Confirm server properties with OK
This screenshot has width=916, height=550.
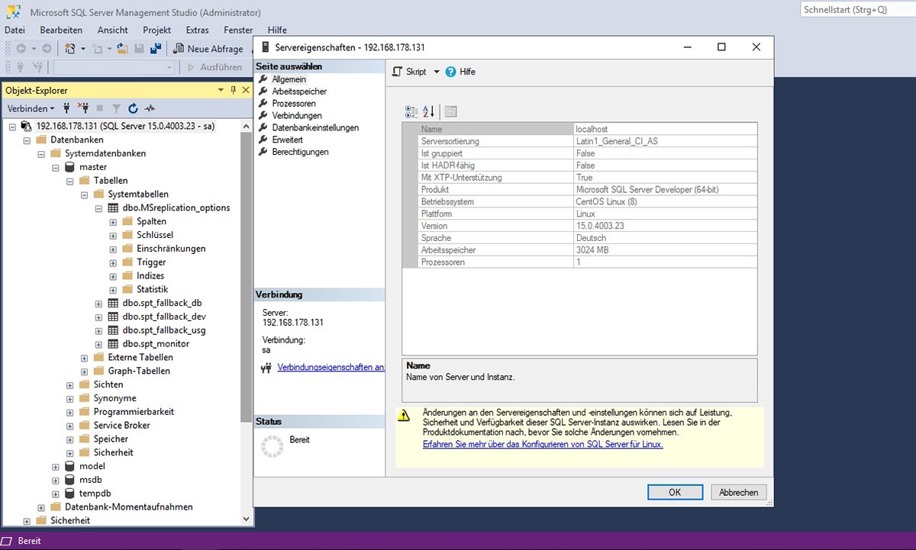click(675, 491)
